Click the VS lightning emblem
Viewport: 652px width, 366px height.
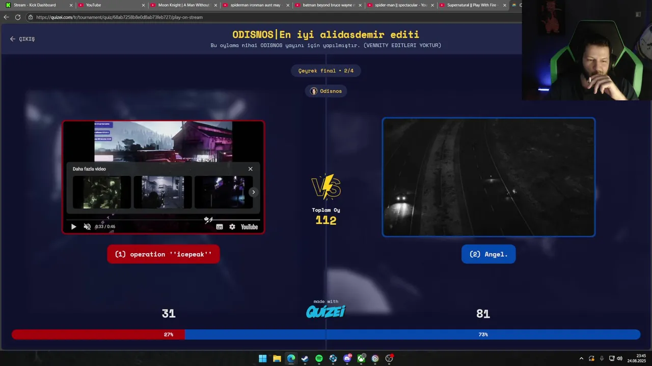[326, 187]
